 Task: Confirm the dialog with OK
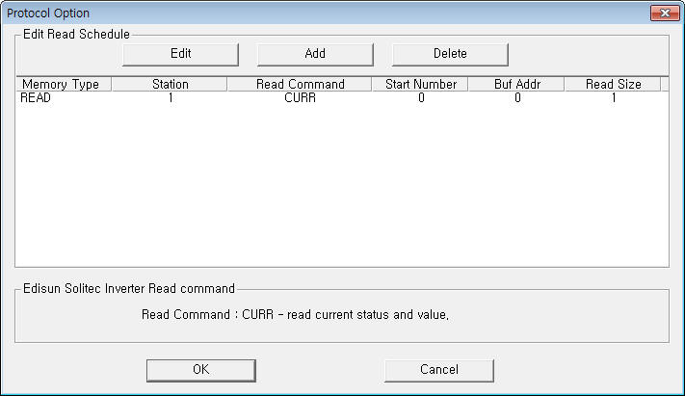coord(200,370)
